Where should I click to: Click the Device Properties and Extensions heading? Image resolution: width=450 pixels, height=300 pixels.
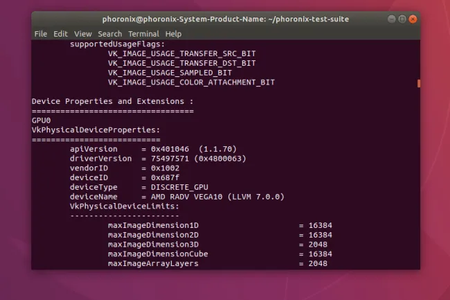coord(112,101)
